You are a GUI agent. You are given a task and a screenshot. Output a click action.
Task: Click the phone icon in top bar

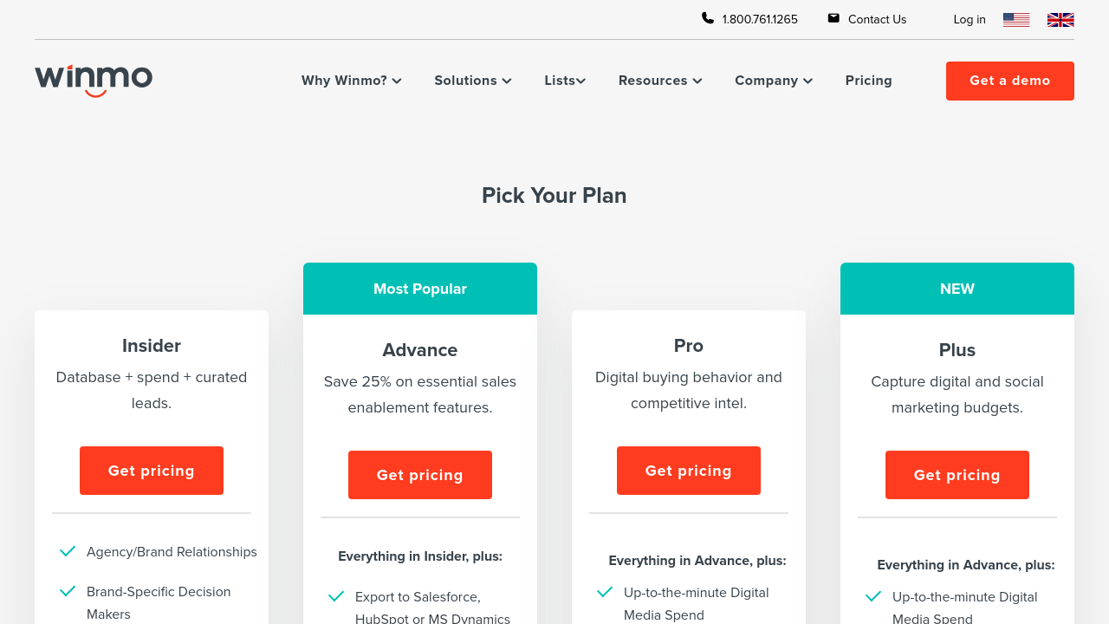pyautogui.click(x=708, y=18)
